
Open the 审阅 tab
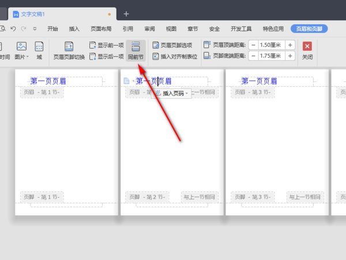click(149, 29)
